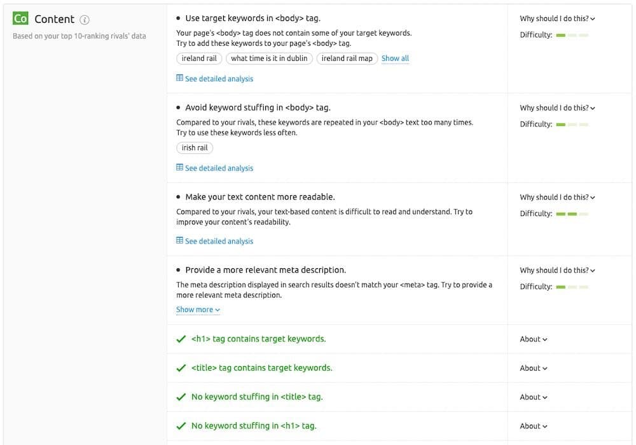Click difficulty bar for readable text tip

click(572, 214)
